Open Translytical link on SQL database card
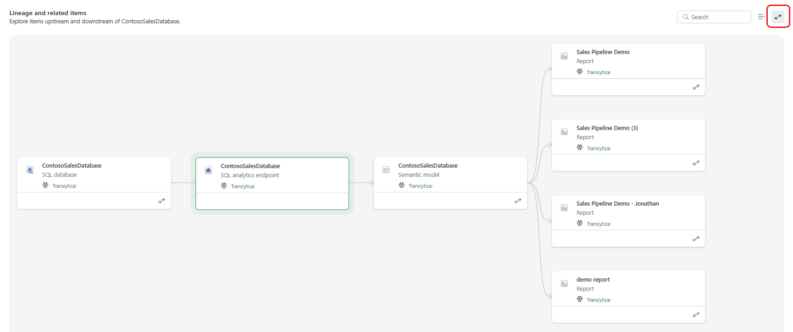This screenshot has width=793, height=332. pyautogui.click(x=64, y=186)
